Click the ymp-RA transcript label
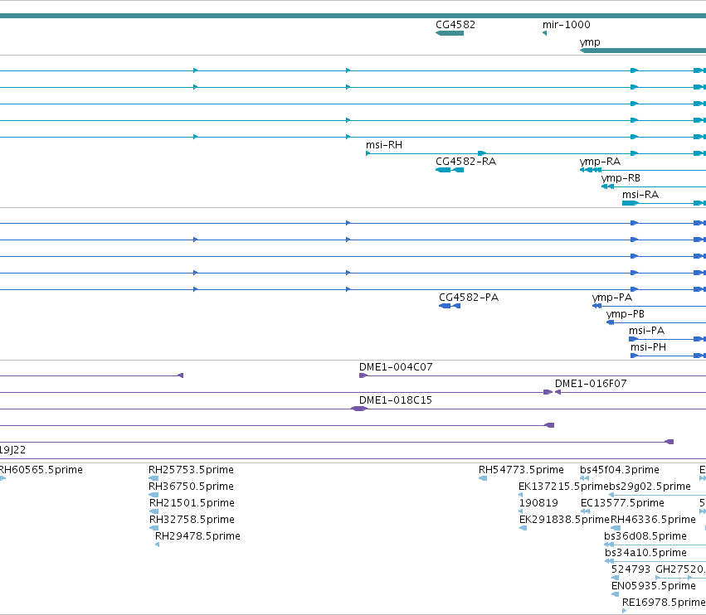706x615 pixels. pyautogui.click(x=600, y=162)
